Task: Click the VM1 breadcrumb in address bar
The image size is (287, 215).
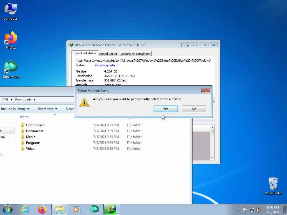Action: [x=5, y=99]
